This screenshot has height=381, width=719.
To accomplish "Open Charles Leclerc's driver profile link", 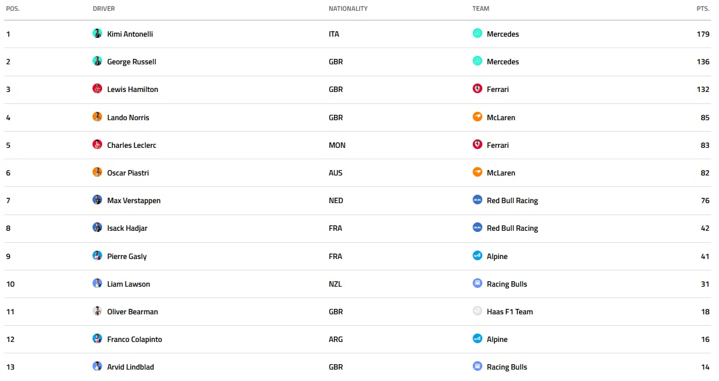I will (132, 145).
